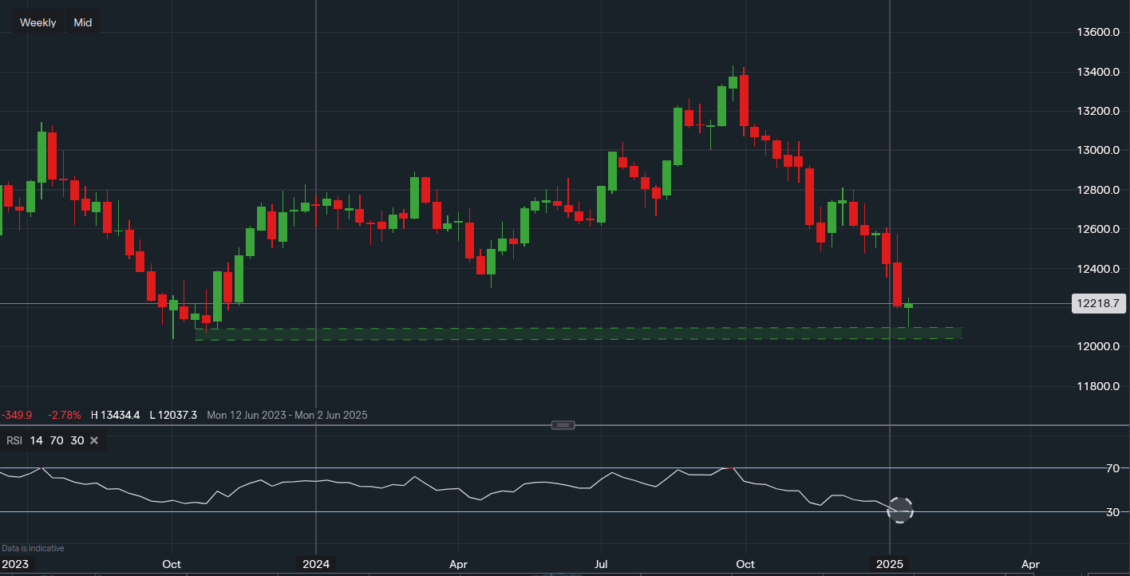Click the dashed circle marker on RSI
This screenshot has height=576, width=1130.
[900, 510]
